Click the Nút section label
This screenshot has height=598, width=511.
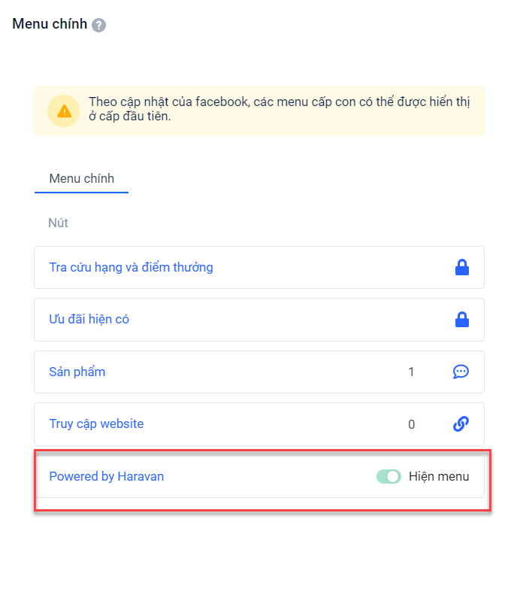(59, 223)
